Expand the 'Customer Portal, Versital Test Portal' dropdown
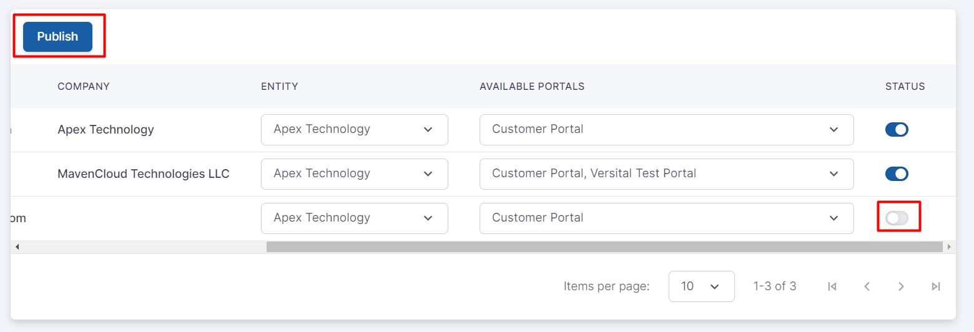 [x=666, y=174]
